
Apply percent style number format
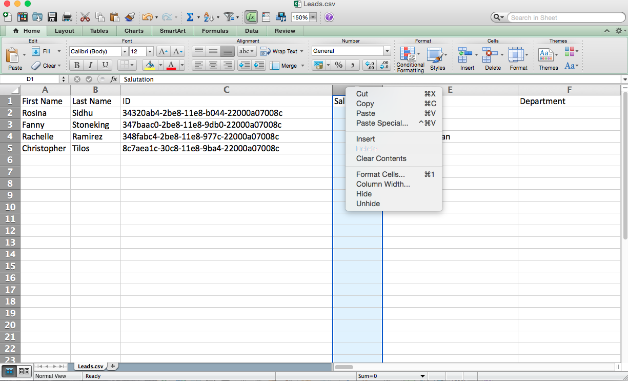[339, 65]
